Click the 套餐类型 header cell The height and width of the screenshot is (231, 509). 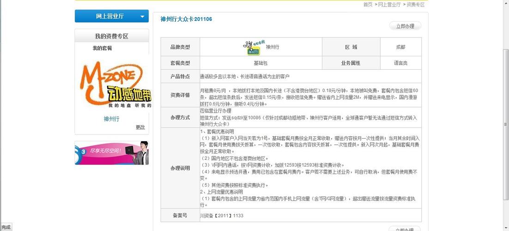coord(180,63)
